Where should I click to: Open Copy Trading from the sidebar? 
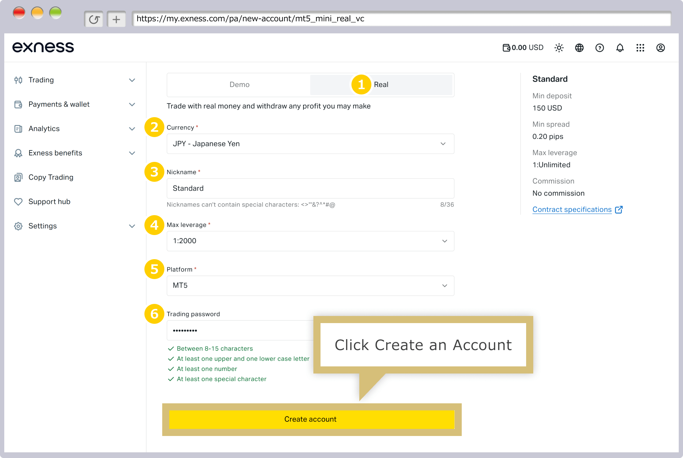click(x=51, y=177)
